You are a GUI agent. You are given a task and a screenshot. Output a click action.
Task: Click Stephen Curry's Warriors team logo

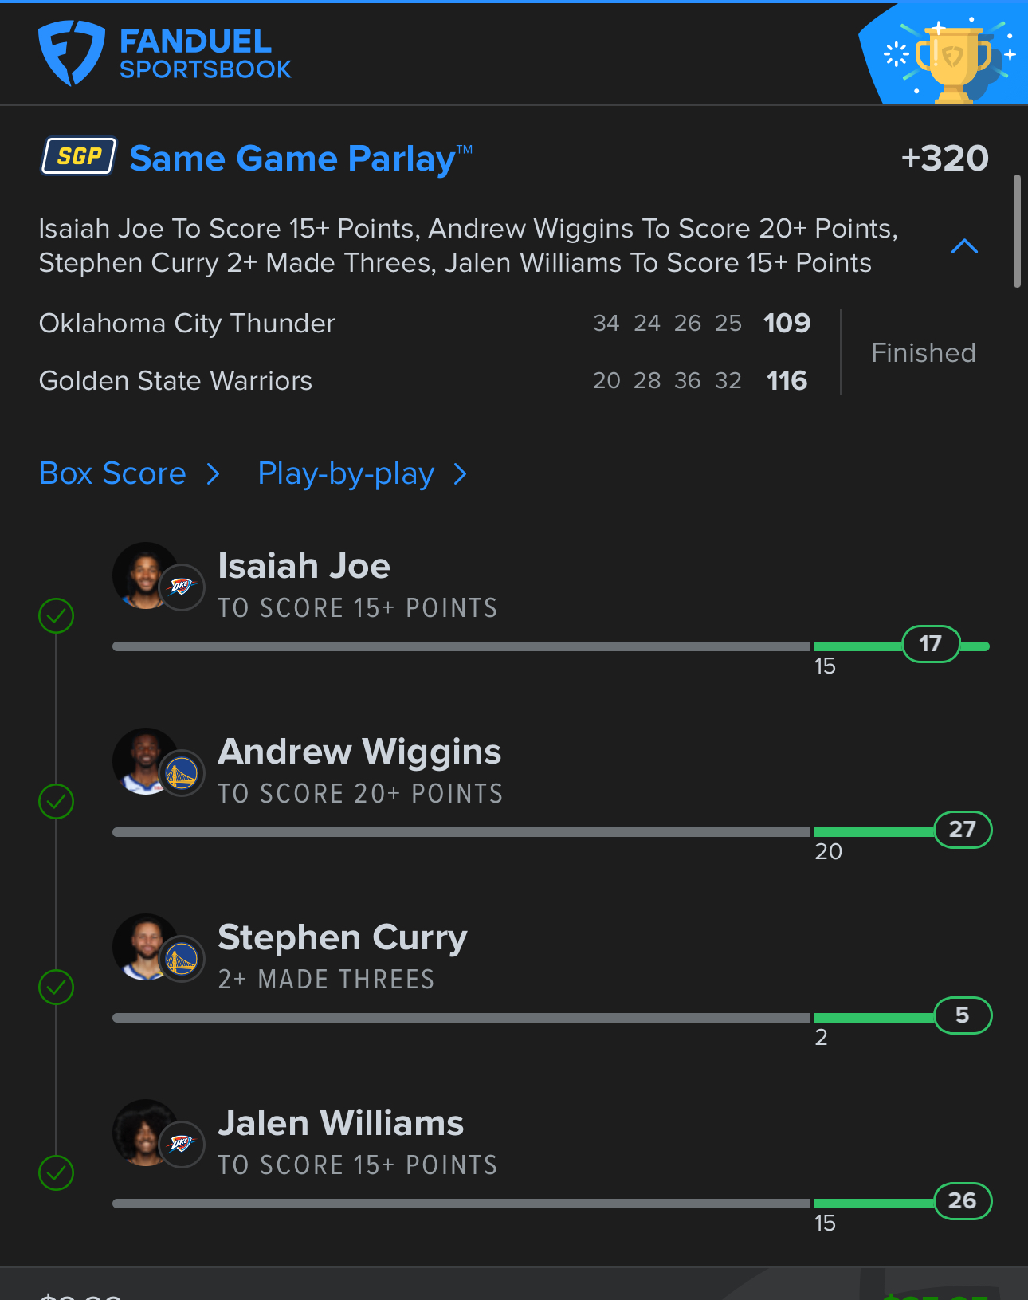(x=182, y=959)
